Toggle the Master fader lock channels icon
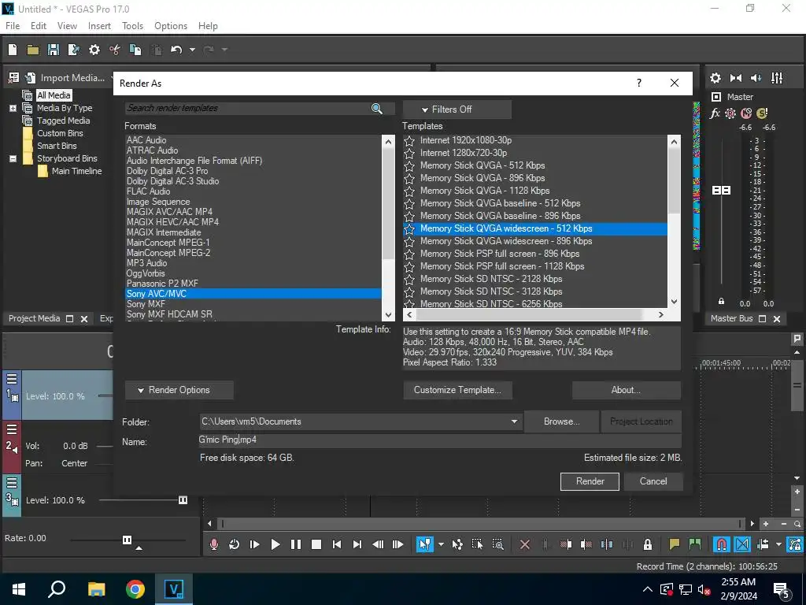 (x=721, y=302)
